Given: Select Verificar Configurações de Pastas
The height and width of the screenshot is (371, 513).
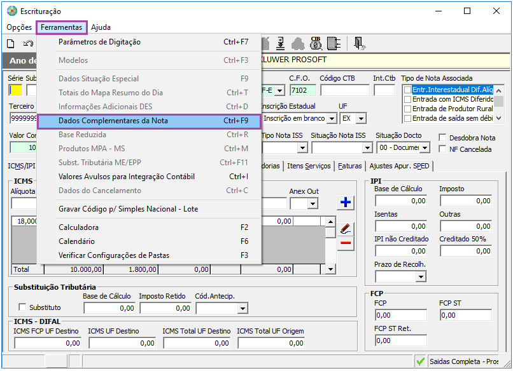Looking at the screenshot, I should (x=149, y=255).
